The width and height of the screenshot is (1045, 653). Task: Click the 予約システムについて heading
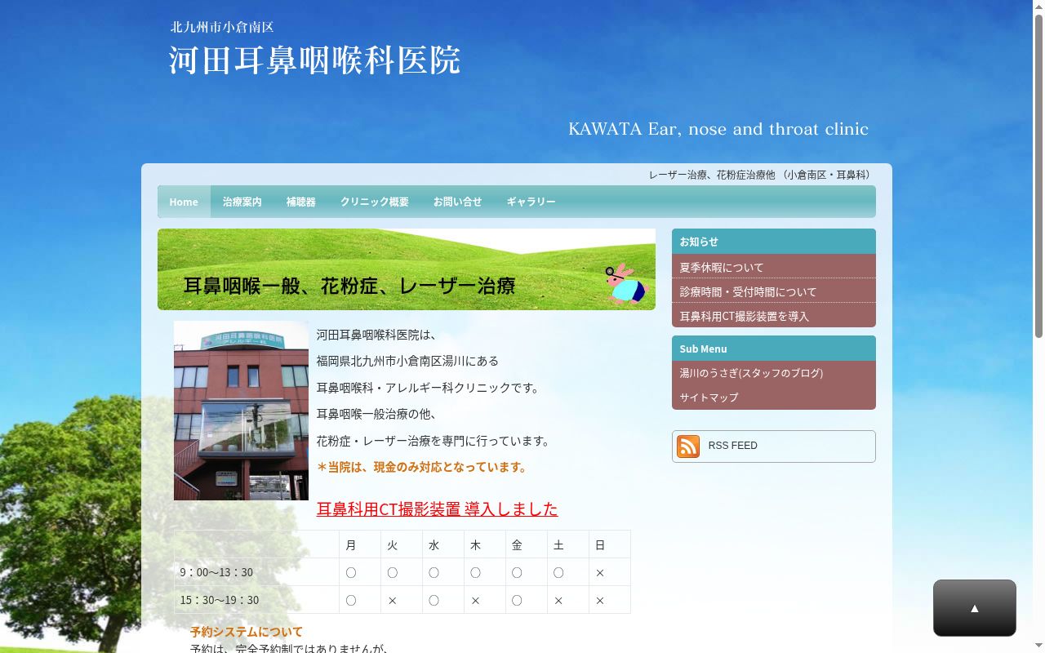[247, 631]
